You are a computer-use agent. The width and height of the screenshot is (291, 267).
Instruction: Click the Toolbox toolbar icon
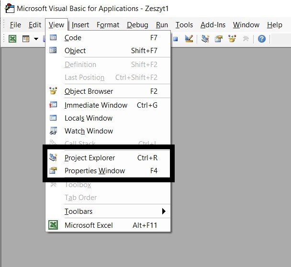(246, 39)
